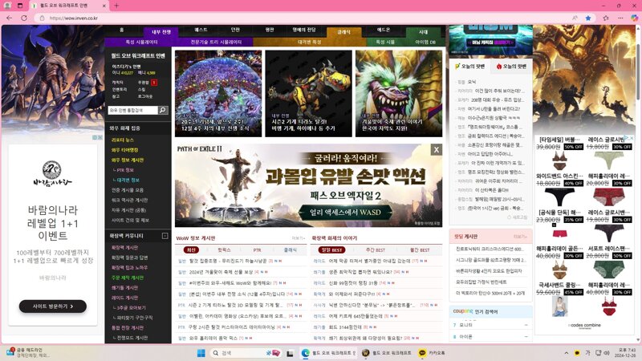Click the wow.inven.co.kr address bar

(x=303, y=18)
